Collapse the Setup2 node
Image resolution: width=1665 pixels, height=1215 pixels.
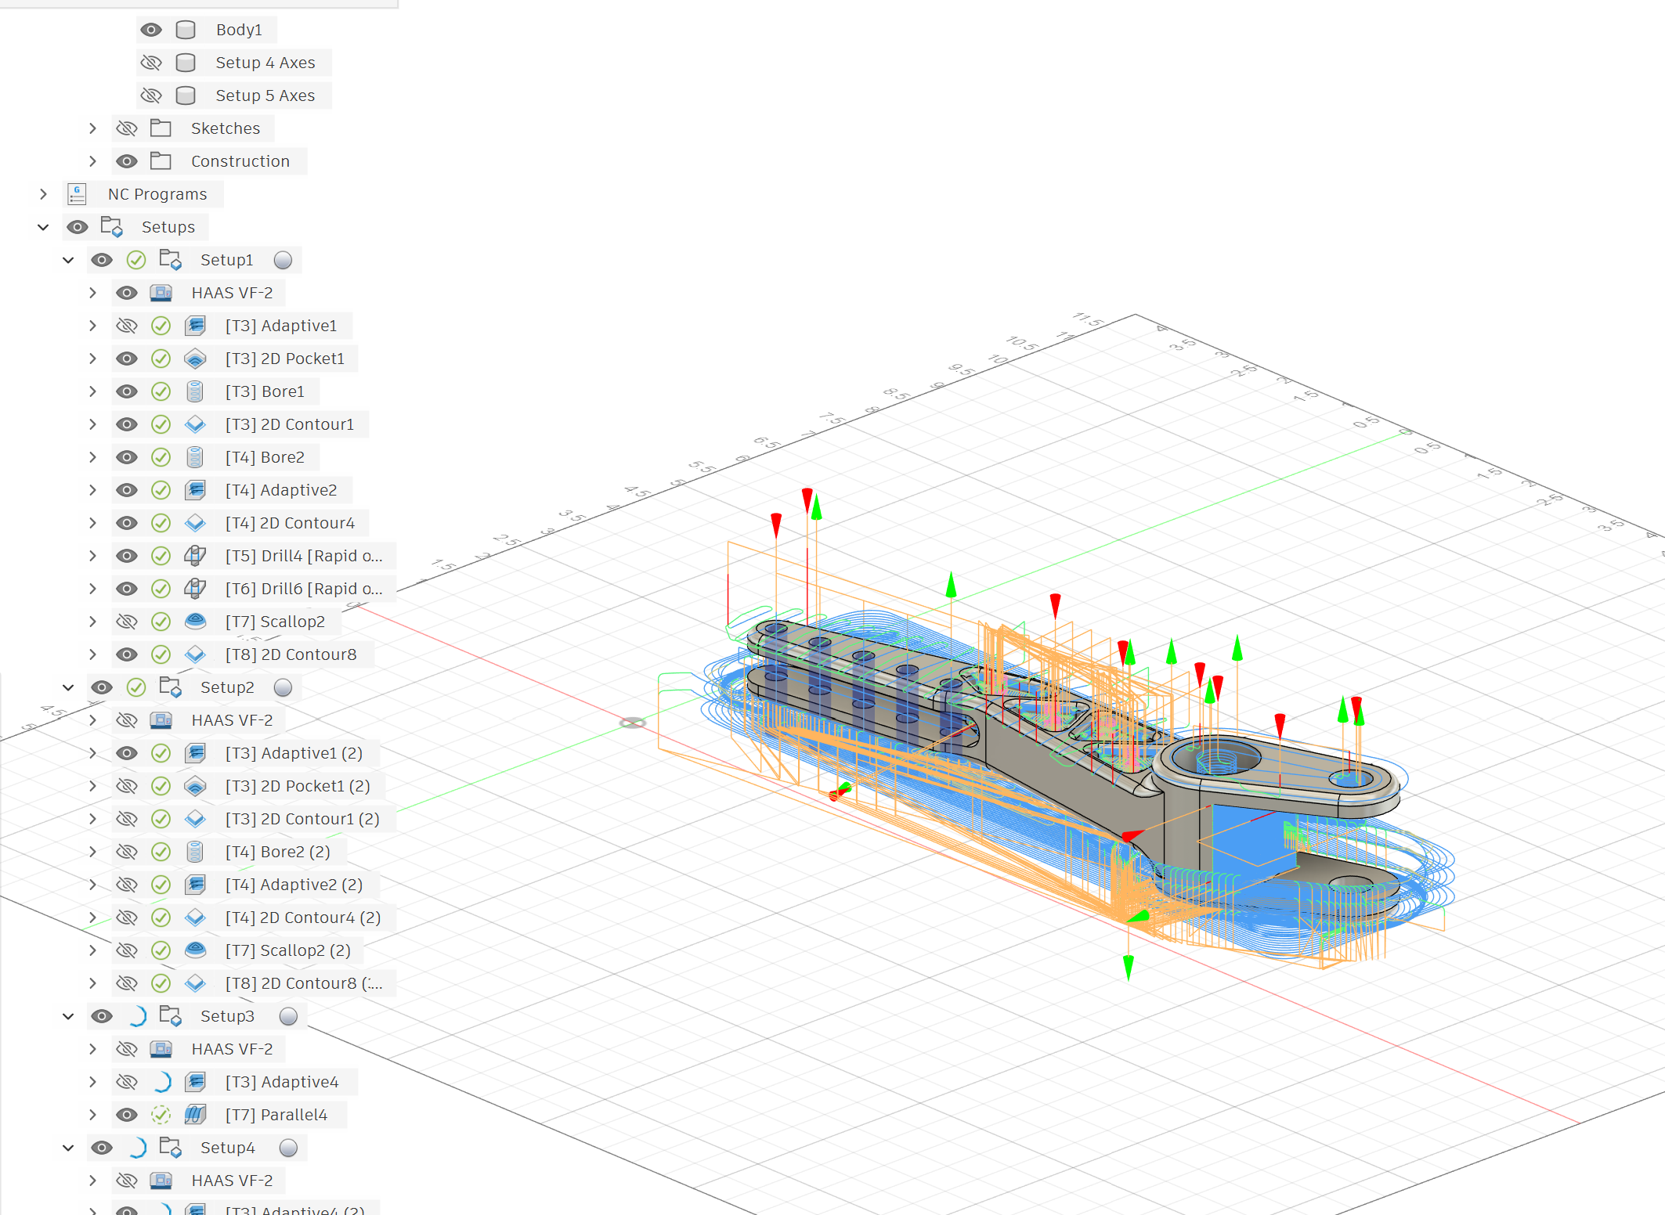68,687
